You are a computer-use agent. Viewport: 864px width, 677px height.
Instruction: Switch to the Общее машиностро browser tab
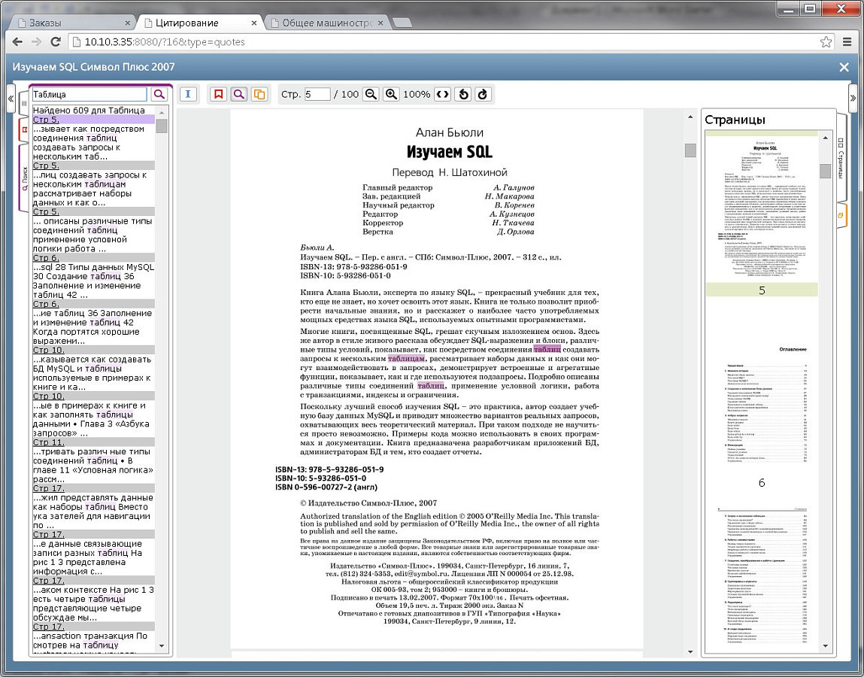point(327,23)
